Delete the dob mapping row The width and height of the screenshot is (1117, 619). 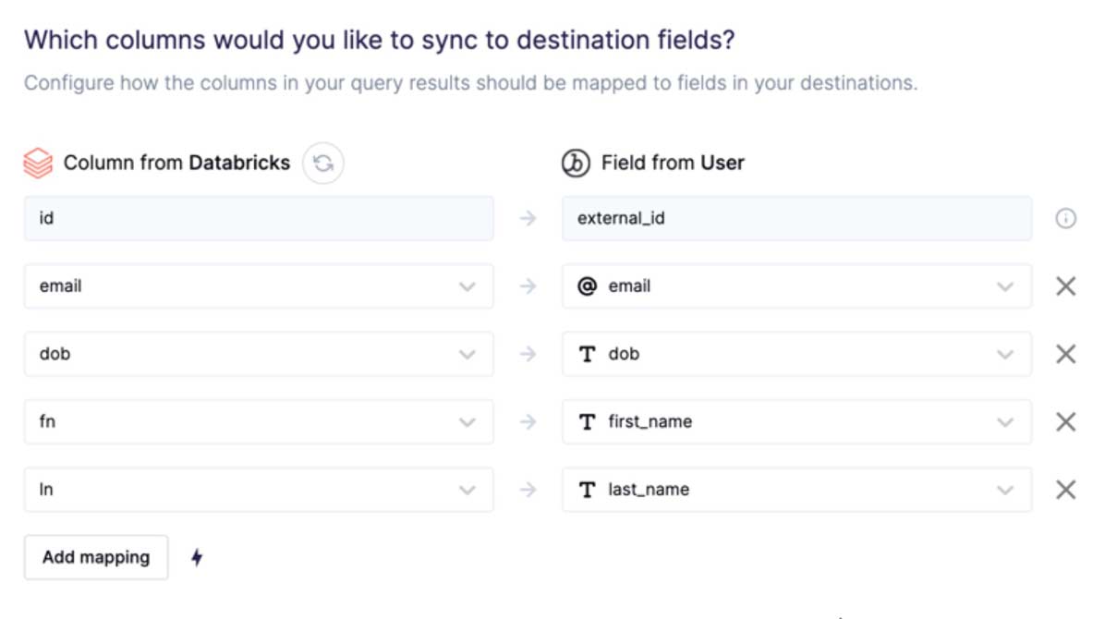tap(1065, 354)
